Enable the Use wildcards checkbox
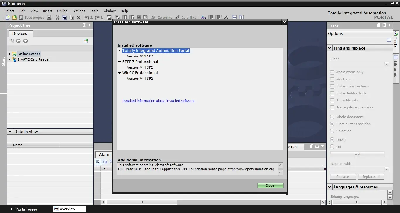400x213 pixels. click(x=332, y=100)
